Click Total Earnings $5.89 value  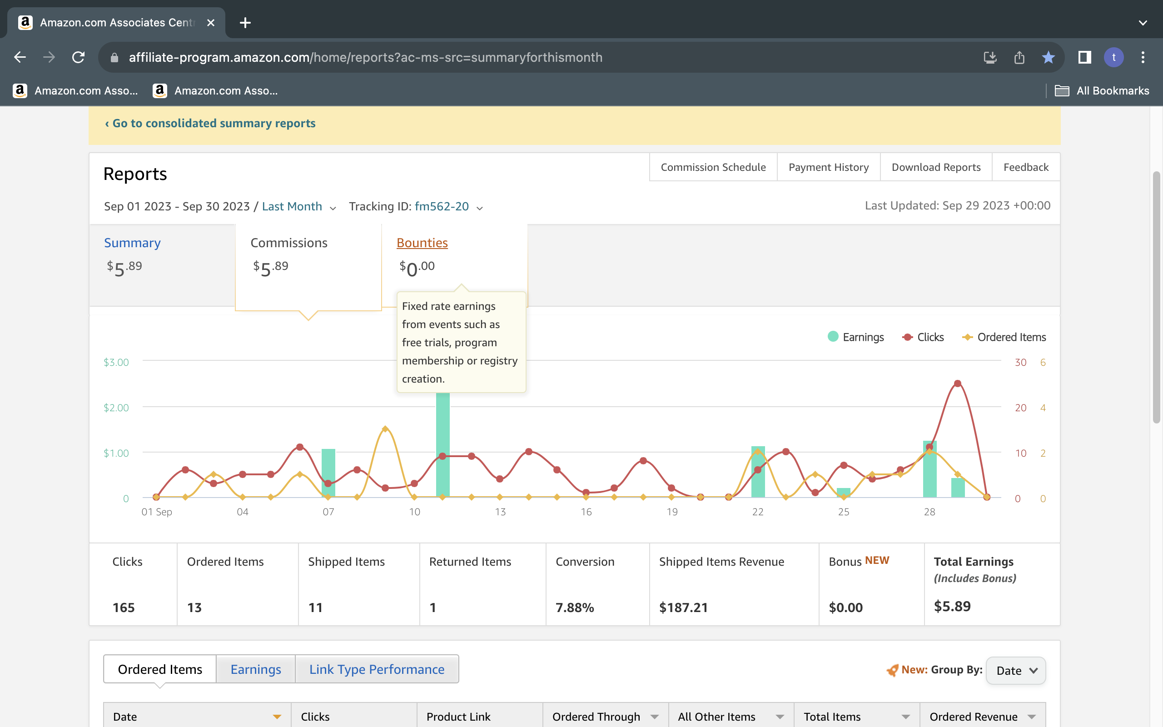(x=952, y=606)
